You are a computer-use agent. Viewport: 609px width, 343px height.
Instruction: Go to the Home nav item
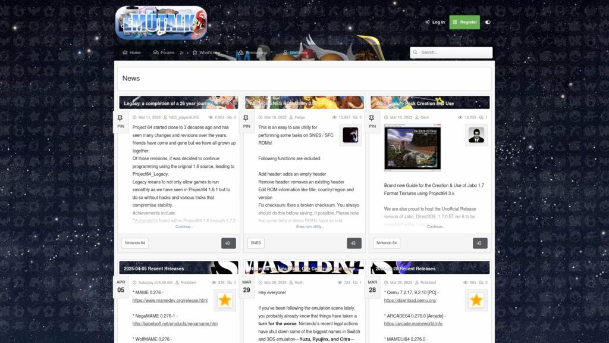click(131, 52)
